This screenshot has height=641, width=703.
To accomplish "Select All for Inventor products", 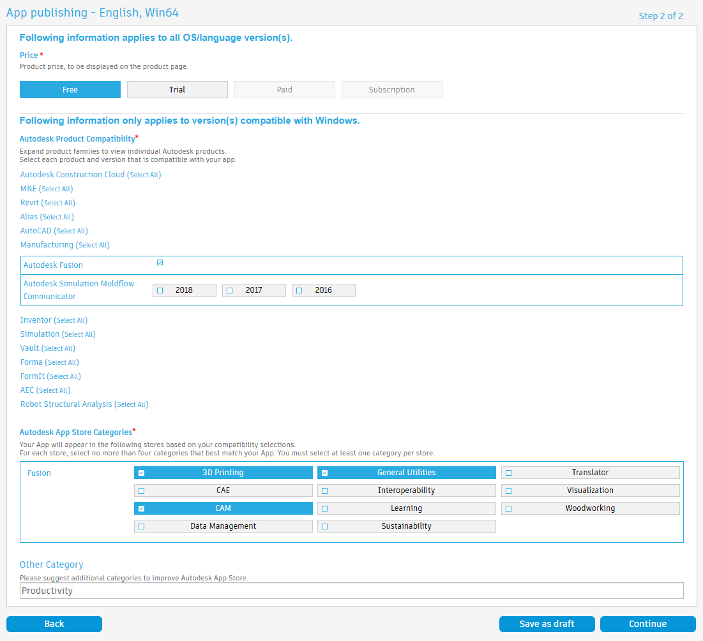I will click(x=71, y=320).
